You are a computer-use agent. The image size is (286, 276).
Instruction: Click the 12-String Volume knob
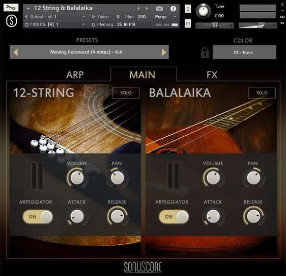[x=77, y=178]
